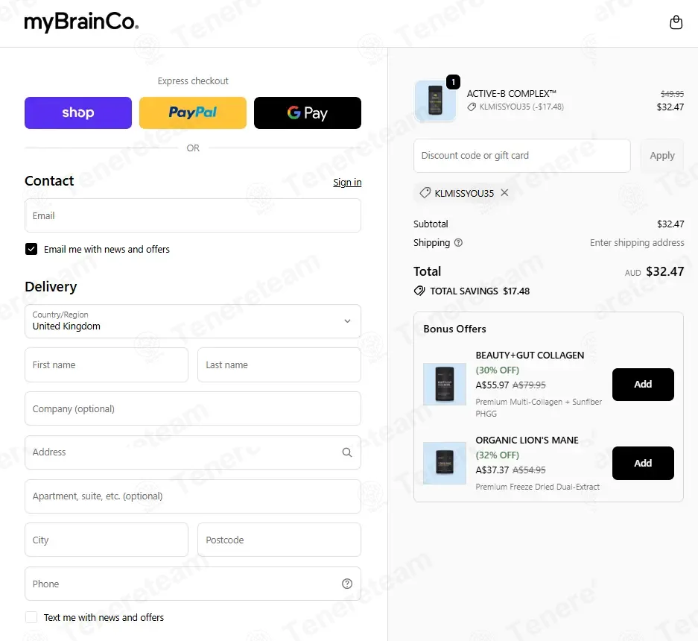698x641 pixels.
Task: Click the Organic Lion's Mane product image
Action: point(444,463)
